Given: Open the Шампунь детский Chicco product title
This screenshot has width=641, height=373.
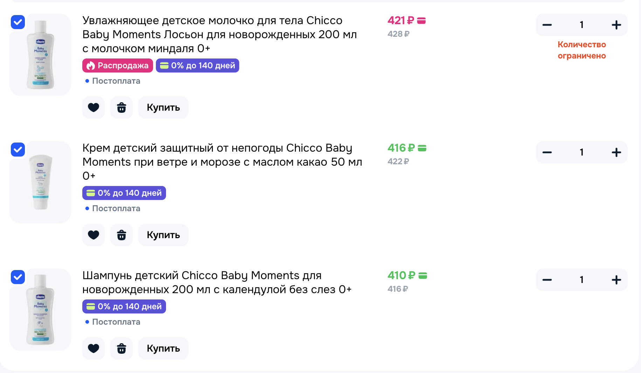Looking at the screenshot, I should [217, 282].
